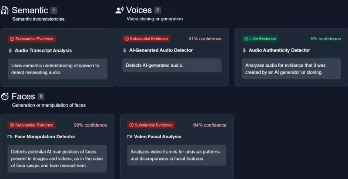Click the Faces section smiley icon
Screen dimensions: 348x179
pyautogui.click(x=5, y=96)
